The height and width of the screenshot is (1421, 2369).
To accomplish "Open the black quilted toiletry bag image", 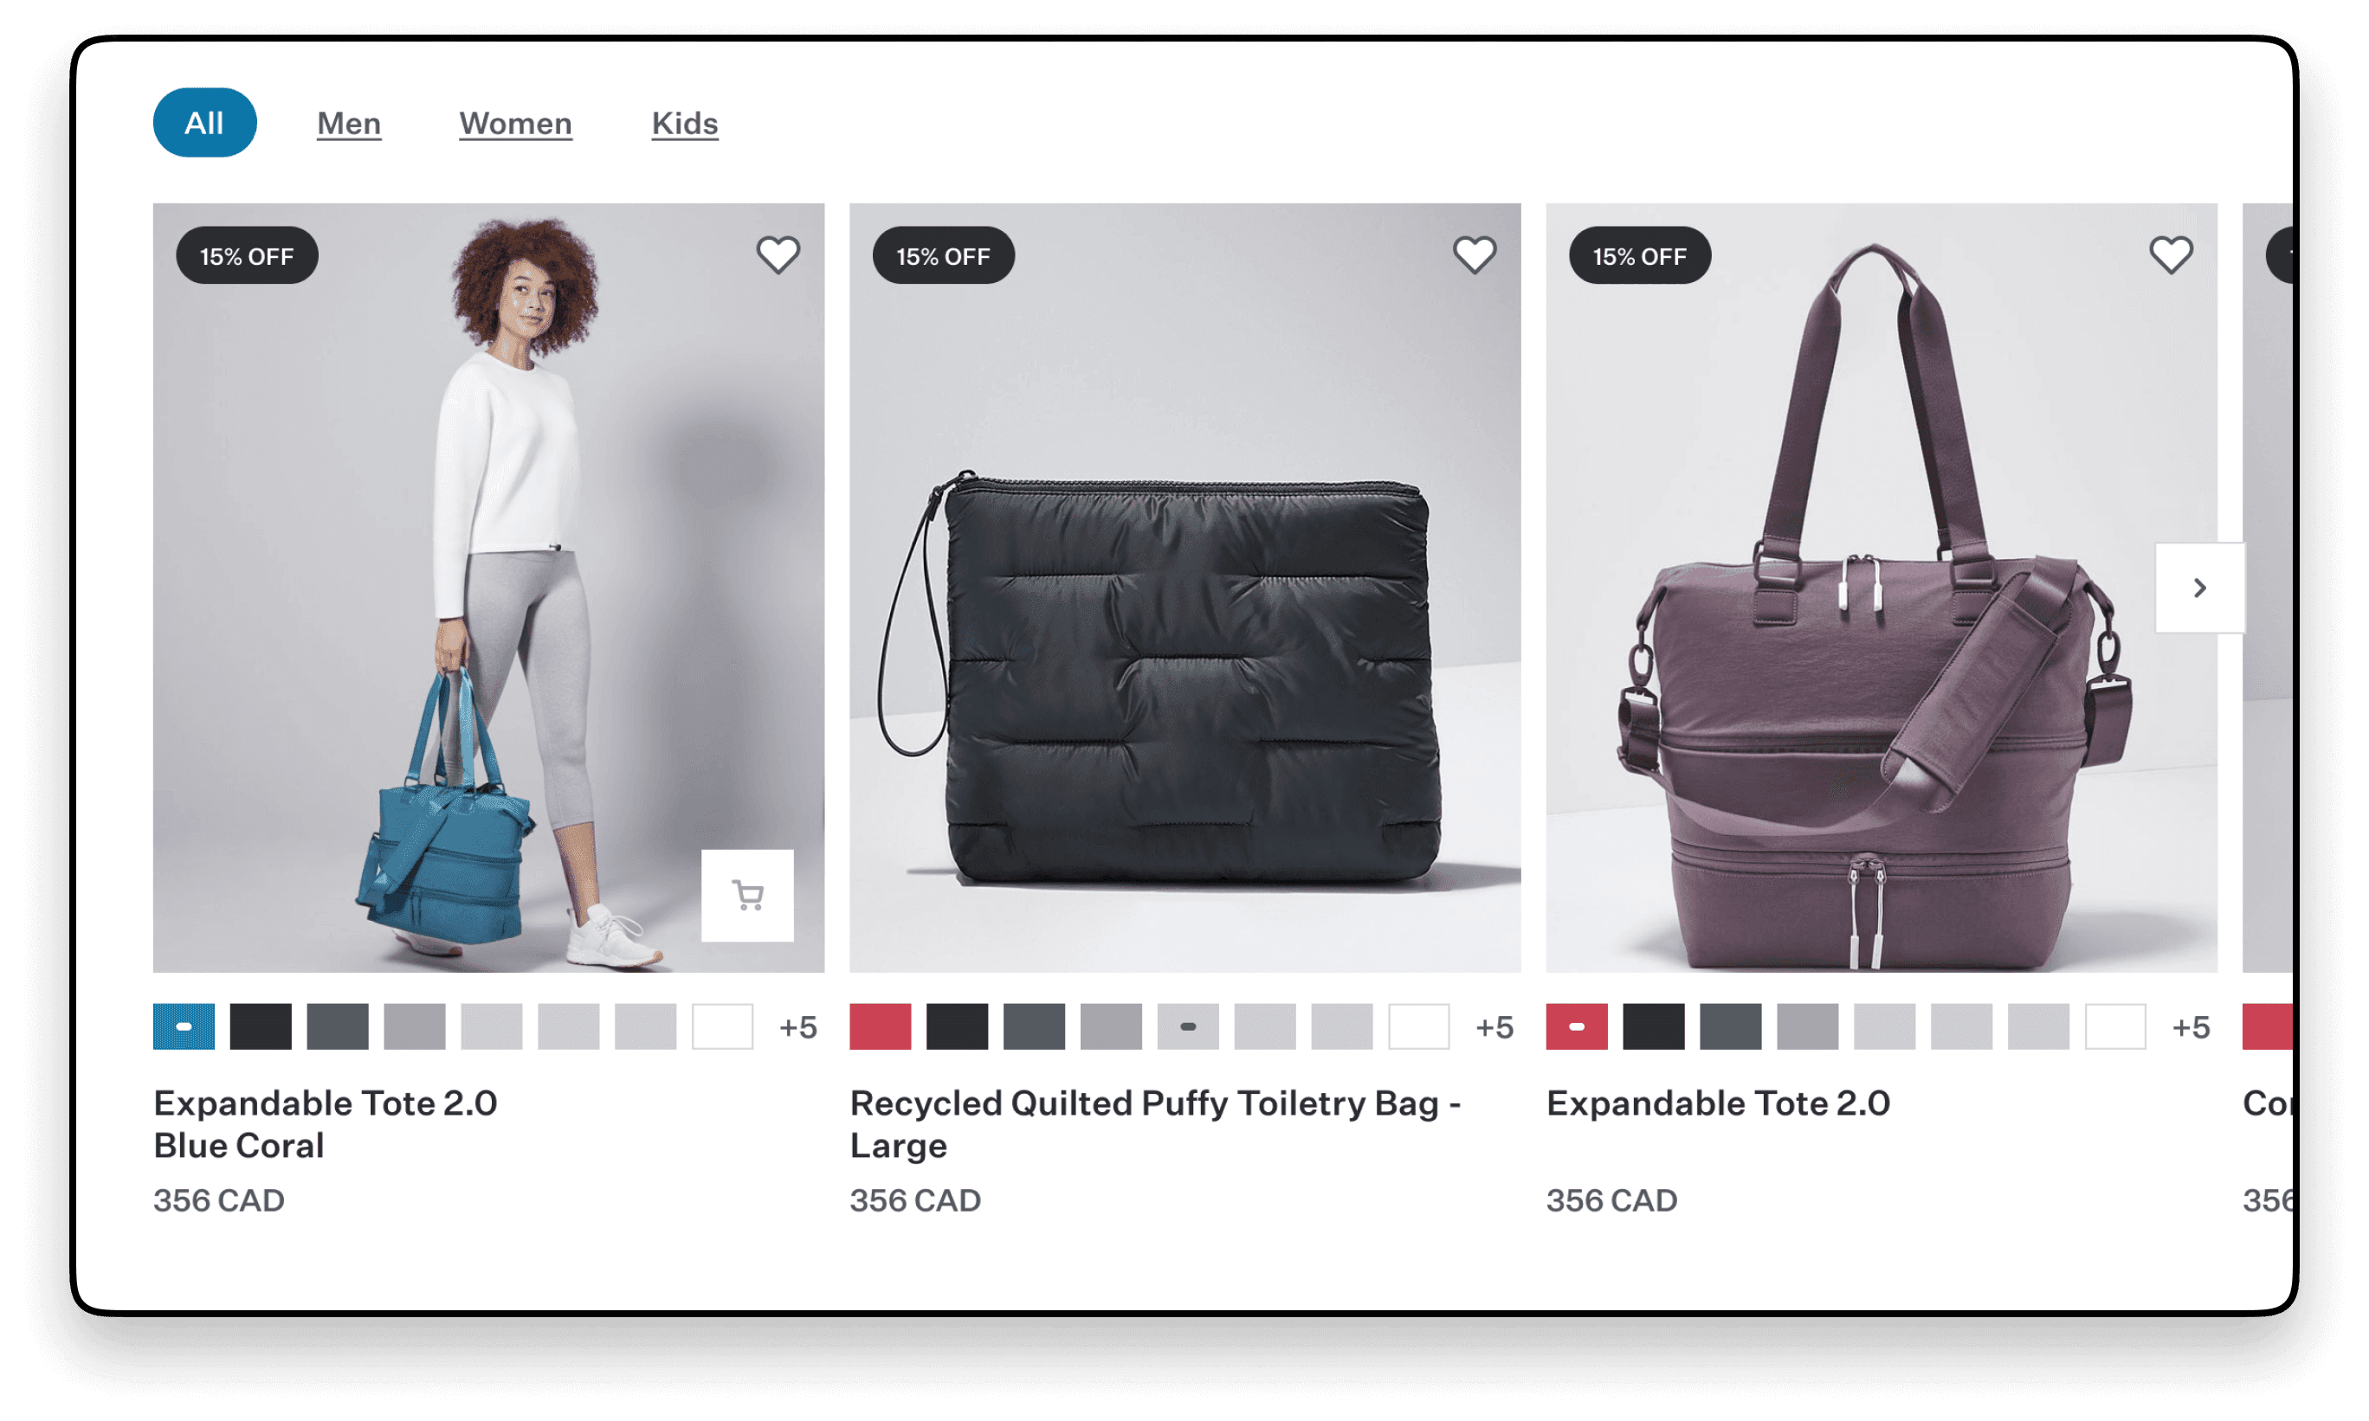I will (1185, 588).
